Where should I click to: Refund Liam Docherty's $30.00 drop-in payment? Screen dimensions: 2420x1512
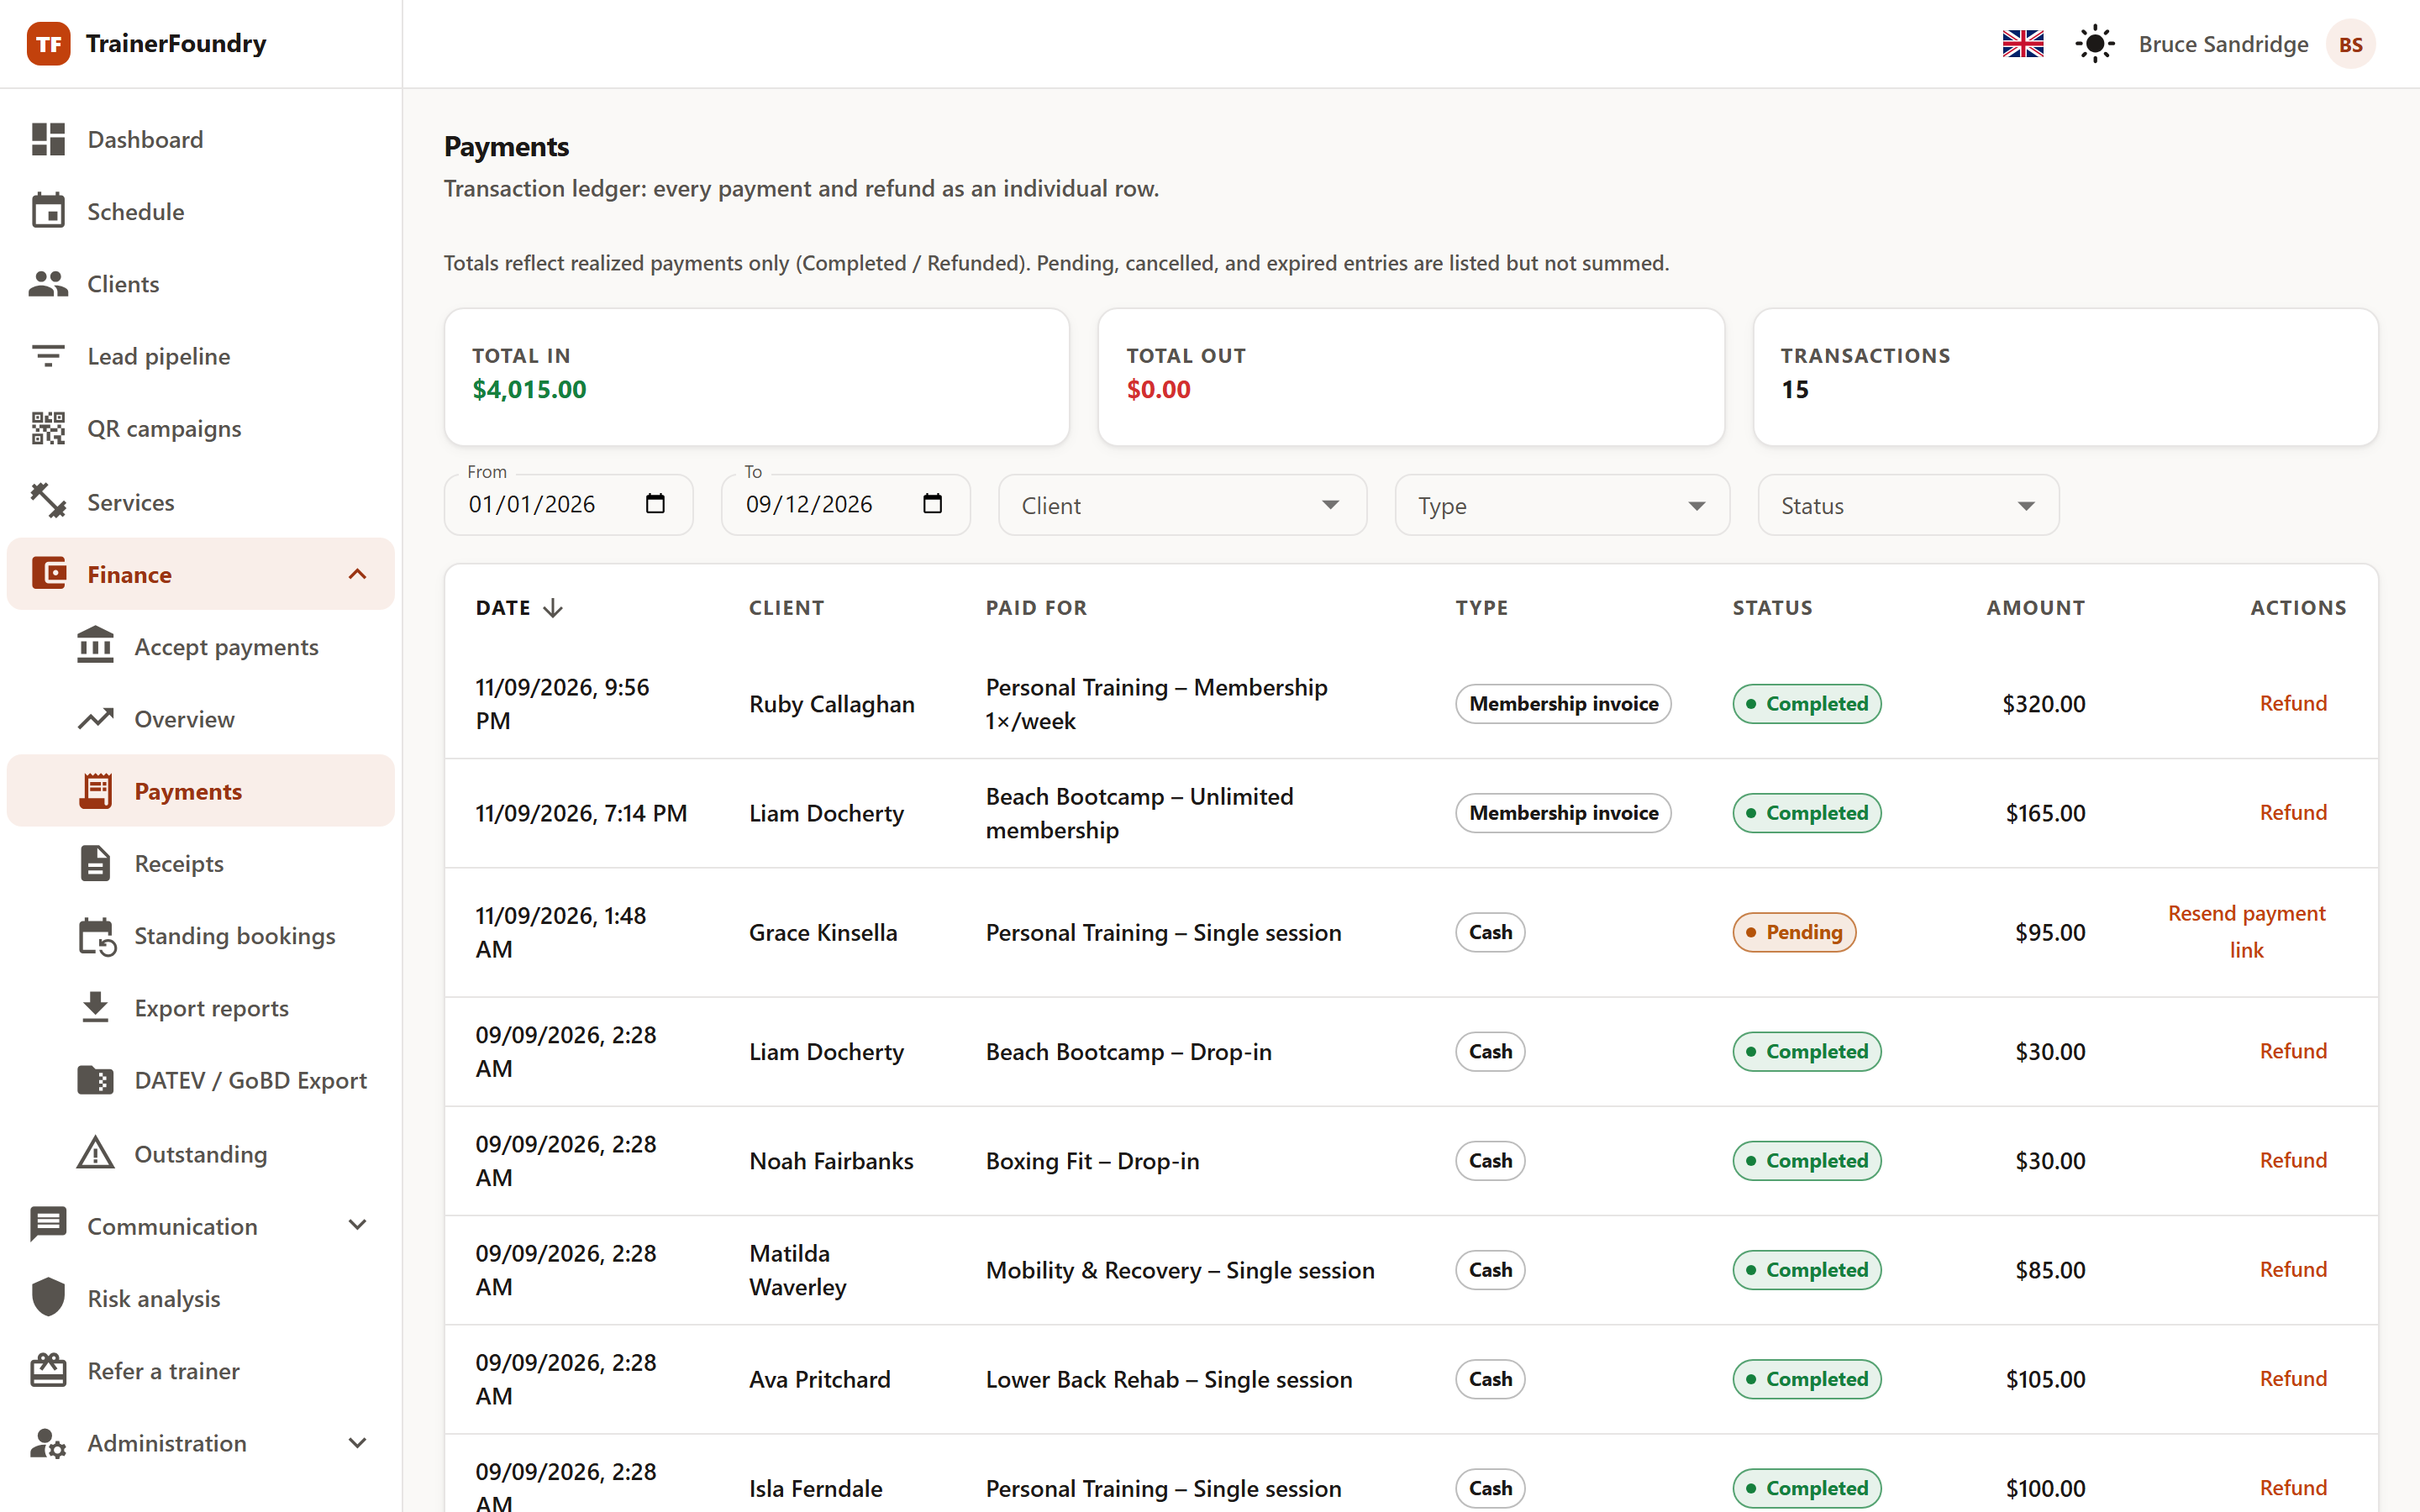pyautogui.click(x=2292, y=1051)
